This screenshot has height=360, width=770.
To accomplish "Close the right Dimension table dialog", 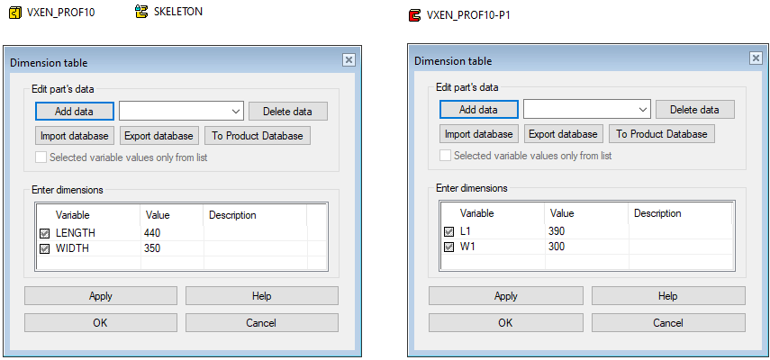I will (x=756, y=58).
